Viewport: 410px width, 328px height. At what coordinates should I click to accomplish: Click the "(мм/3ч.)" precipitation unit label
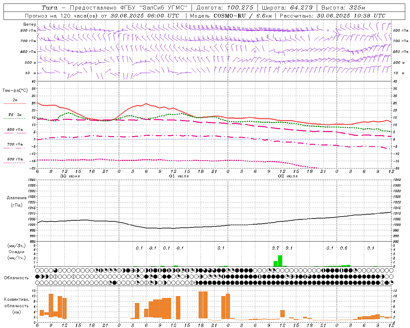16,246
